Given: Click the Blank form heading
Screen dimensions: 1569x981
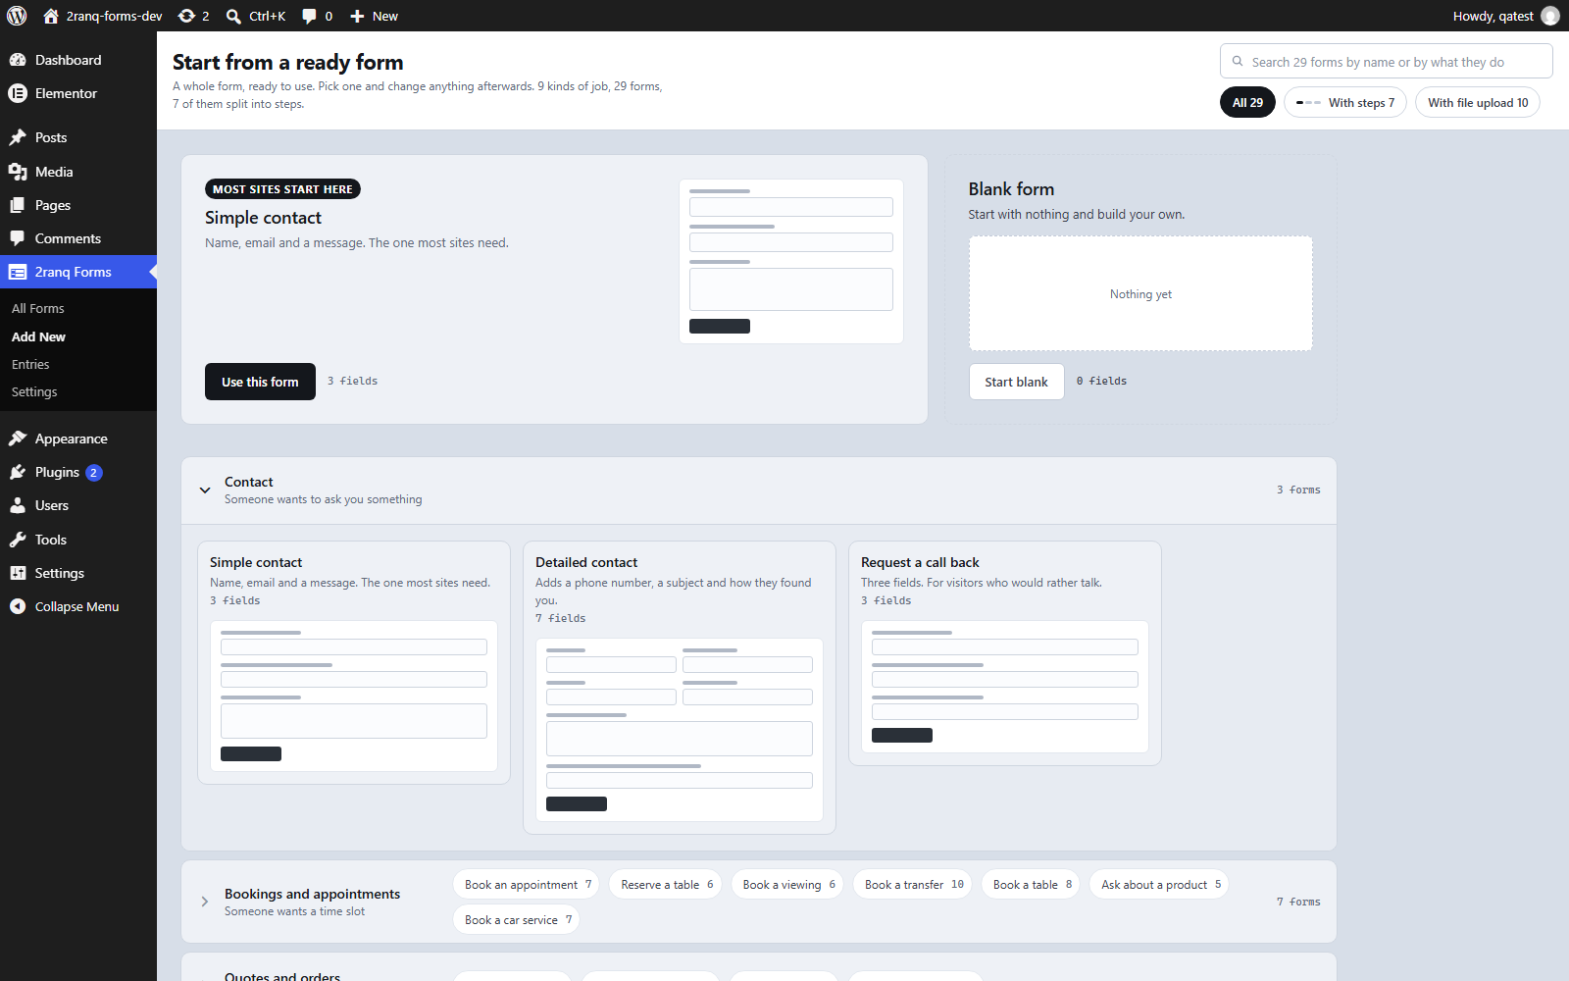Looking at the screenshot, I should (1011, 189).
